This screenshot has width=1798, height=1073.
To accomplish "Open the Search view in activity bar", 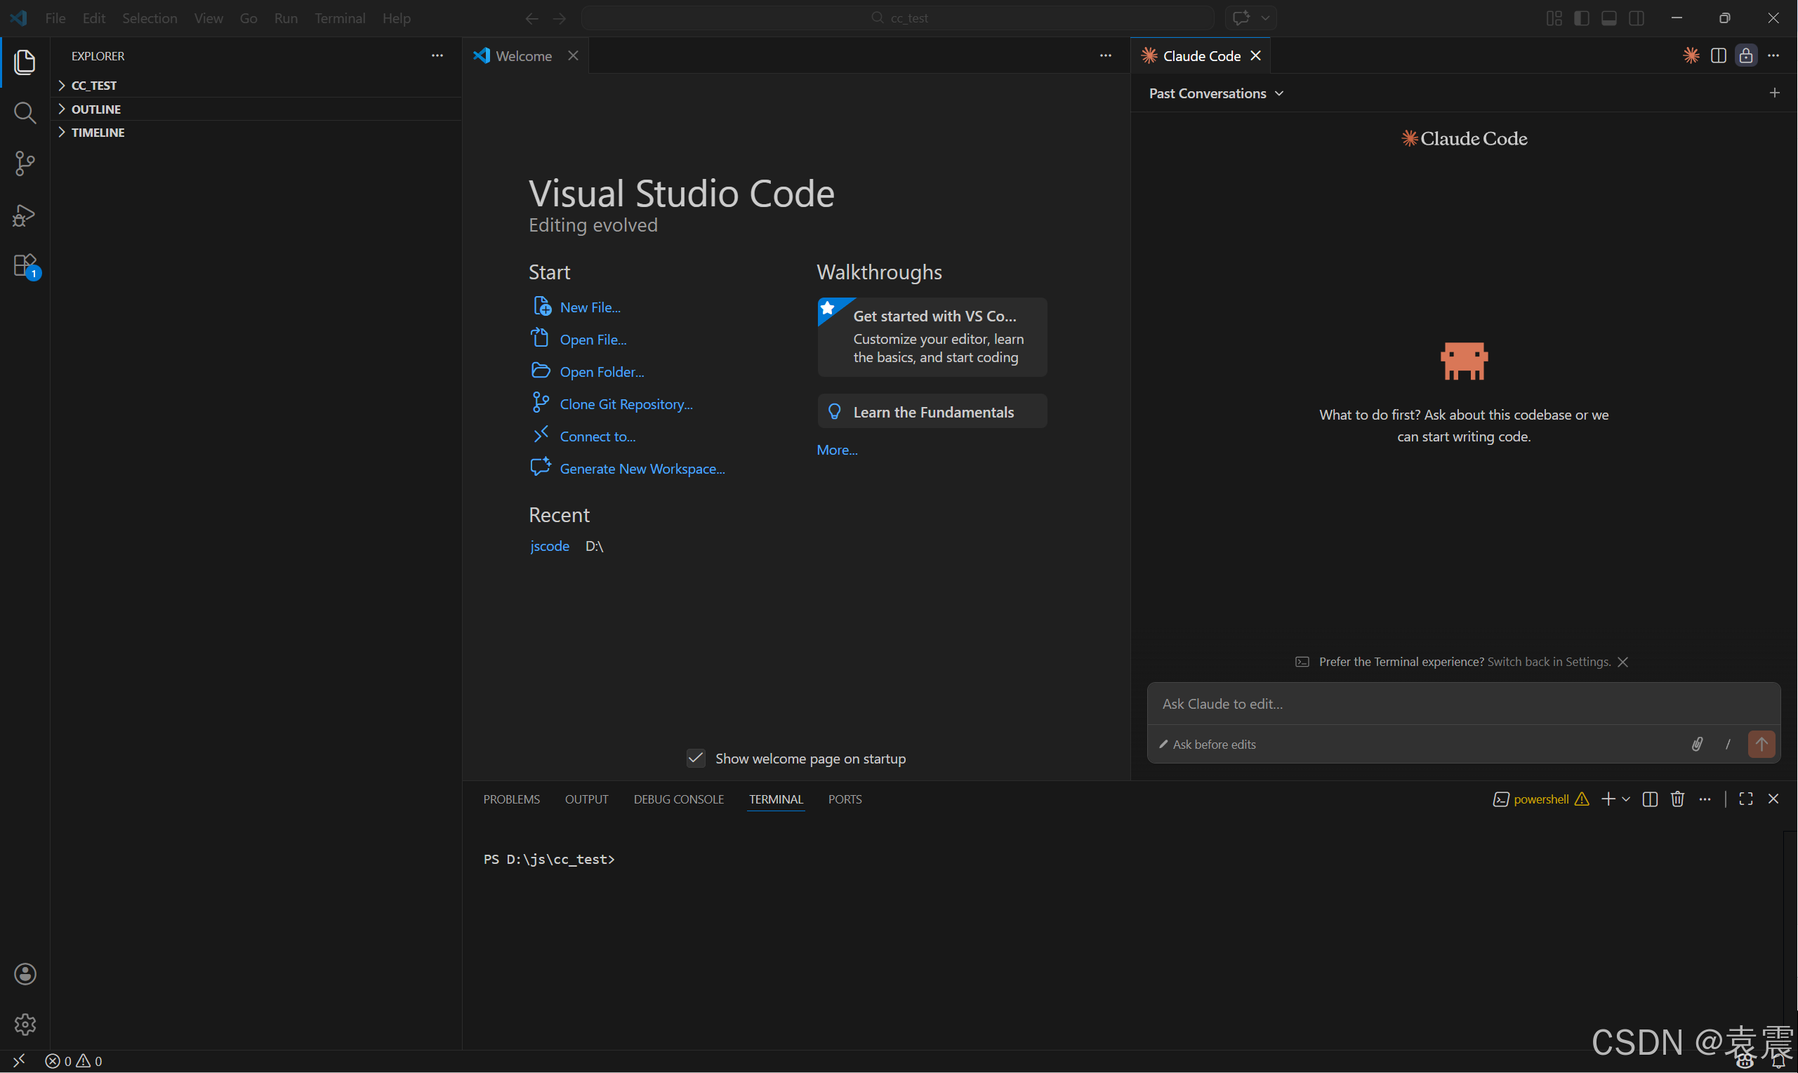I will coord(25,113).
